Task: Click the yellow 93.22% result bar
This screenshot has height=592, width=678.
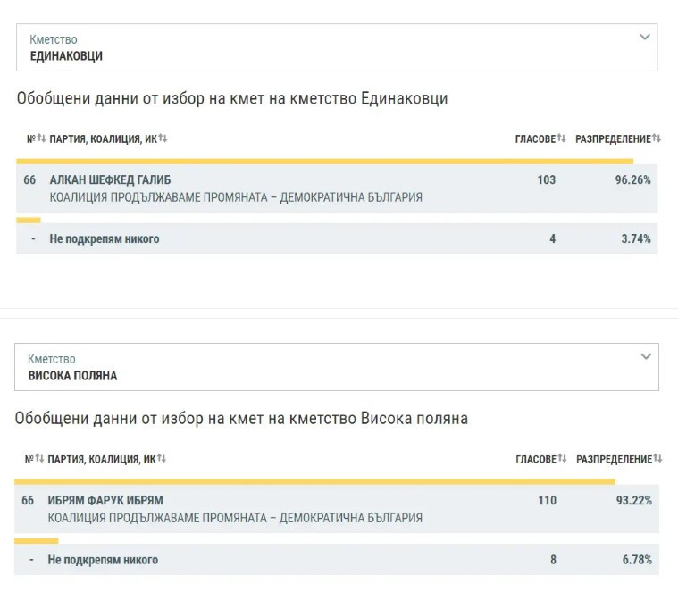Action: (314, 481)
